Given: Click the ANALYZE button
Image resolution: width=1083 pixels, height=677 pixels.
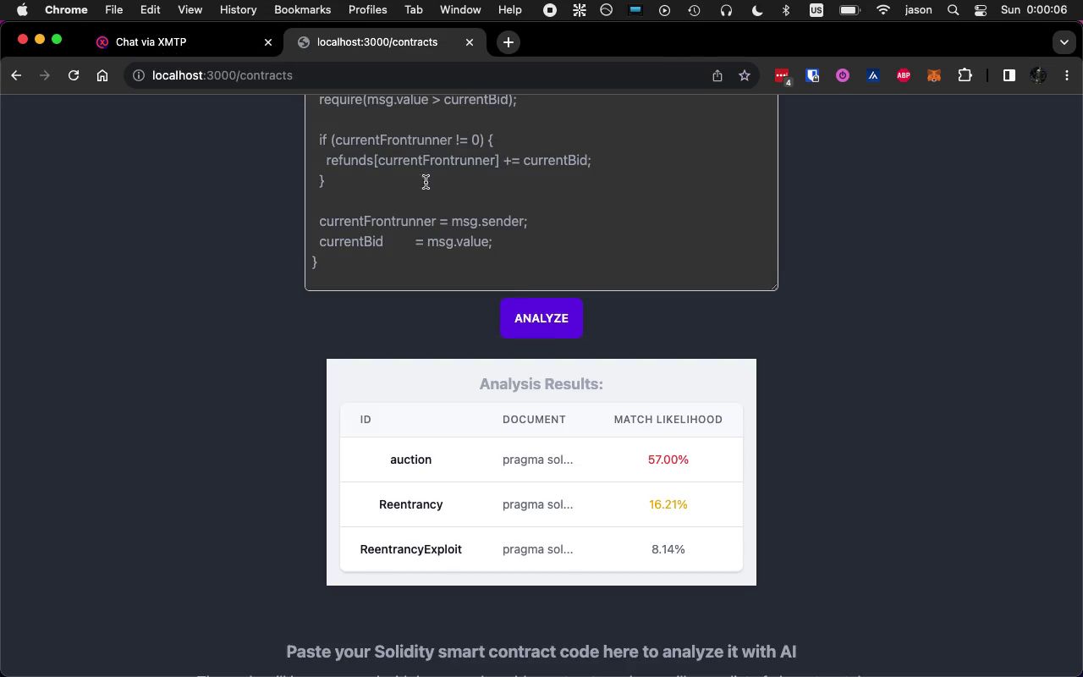Looking at the screenshot, I should (x=541, y=318).
